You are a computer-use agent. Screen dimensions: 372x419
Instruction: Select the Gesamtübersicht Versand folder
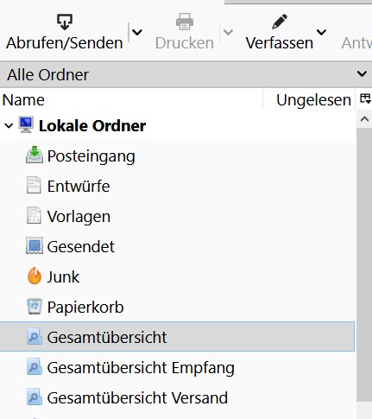pos(177,397)
